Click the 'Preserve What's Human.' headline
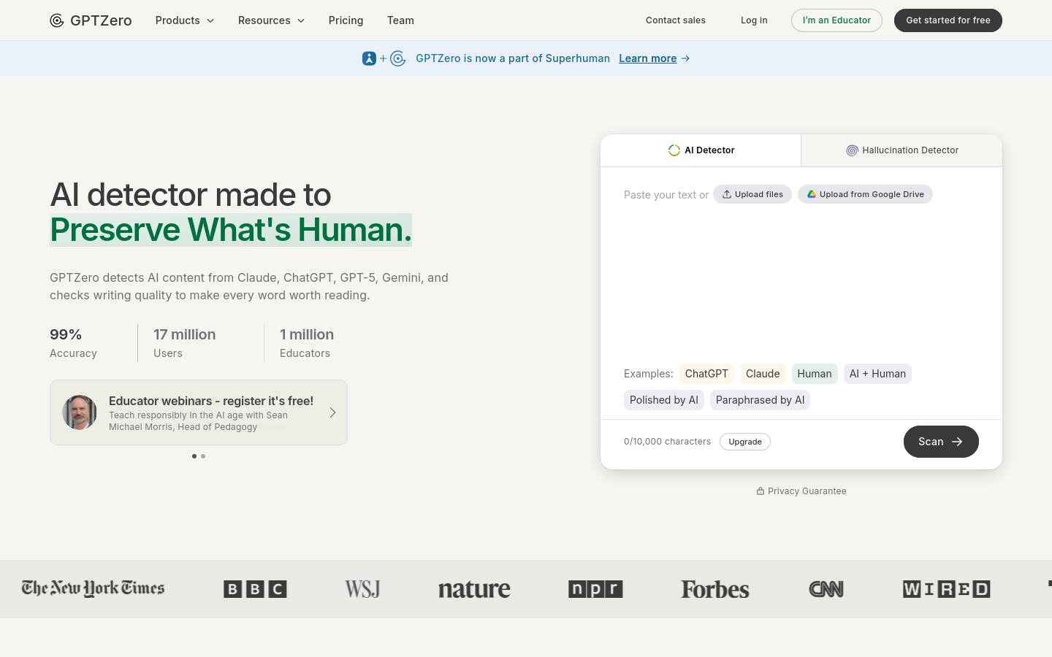Image resolution: width=1052 pixels, height=657 pixels. tap(231, 230)
